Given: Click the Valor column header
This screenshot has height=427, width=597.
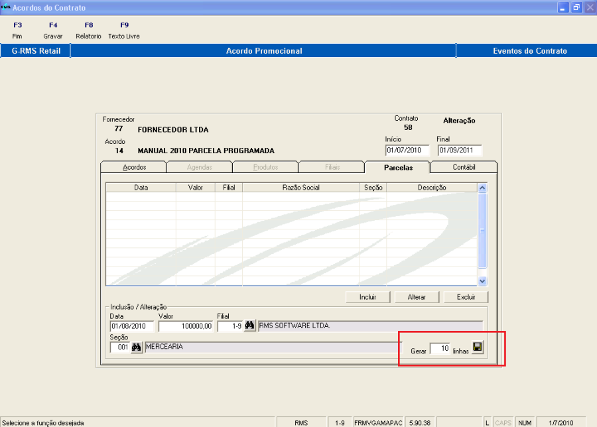Looking at the screenshot, I should 195,187.
